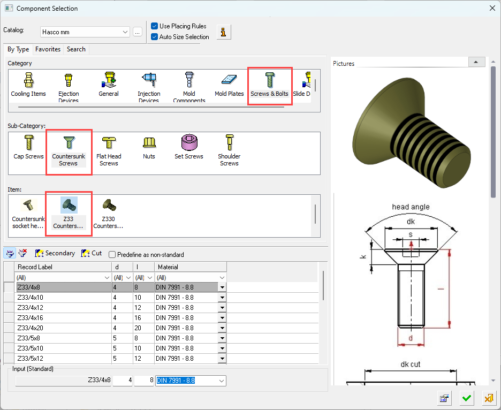Select the Shoulder Screws sub-category

pyautogui.click(x=229, y=143)
